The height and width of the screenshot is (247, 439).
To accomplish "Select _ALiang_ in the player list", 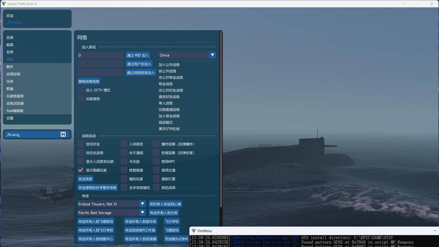I will pyautogui.click(x=37, y=134).
